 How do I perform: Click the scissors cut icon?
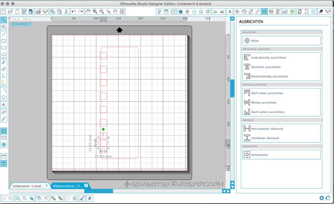[x=66, y=11]
